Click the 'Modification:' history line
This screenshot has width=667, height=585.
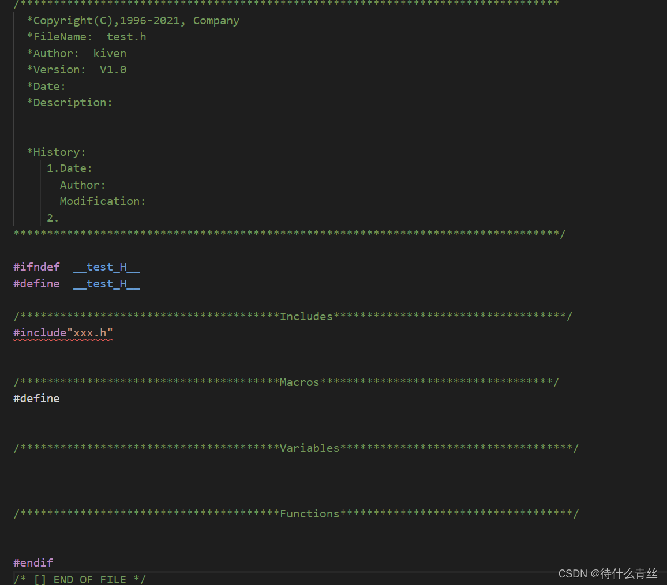[x=103, y=201]
